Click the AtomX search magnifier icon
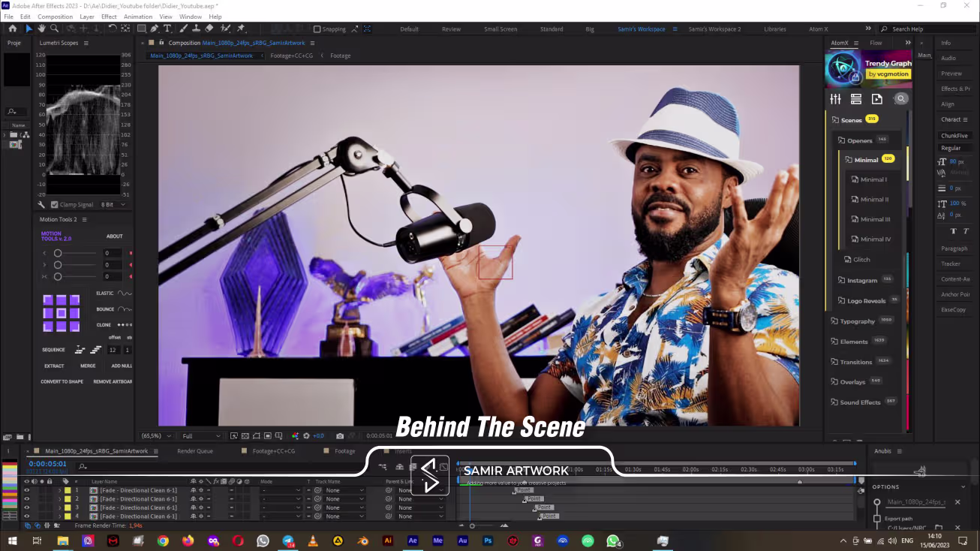Screen dimensions: 980x551 pyautogui.click(x=900, y=99)
